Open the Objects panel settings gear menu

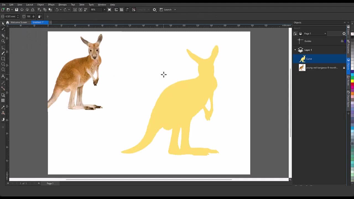click(344, 34)
